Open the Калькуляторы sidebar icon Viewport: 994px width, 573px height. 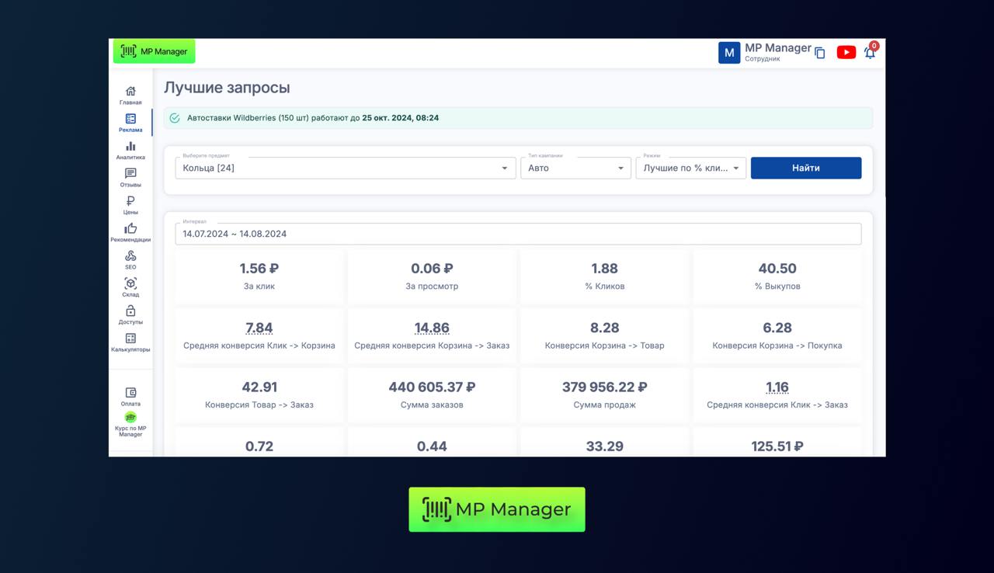(130, 339)
